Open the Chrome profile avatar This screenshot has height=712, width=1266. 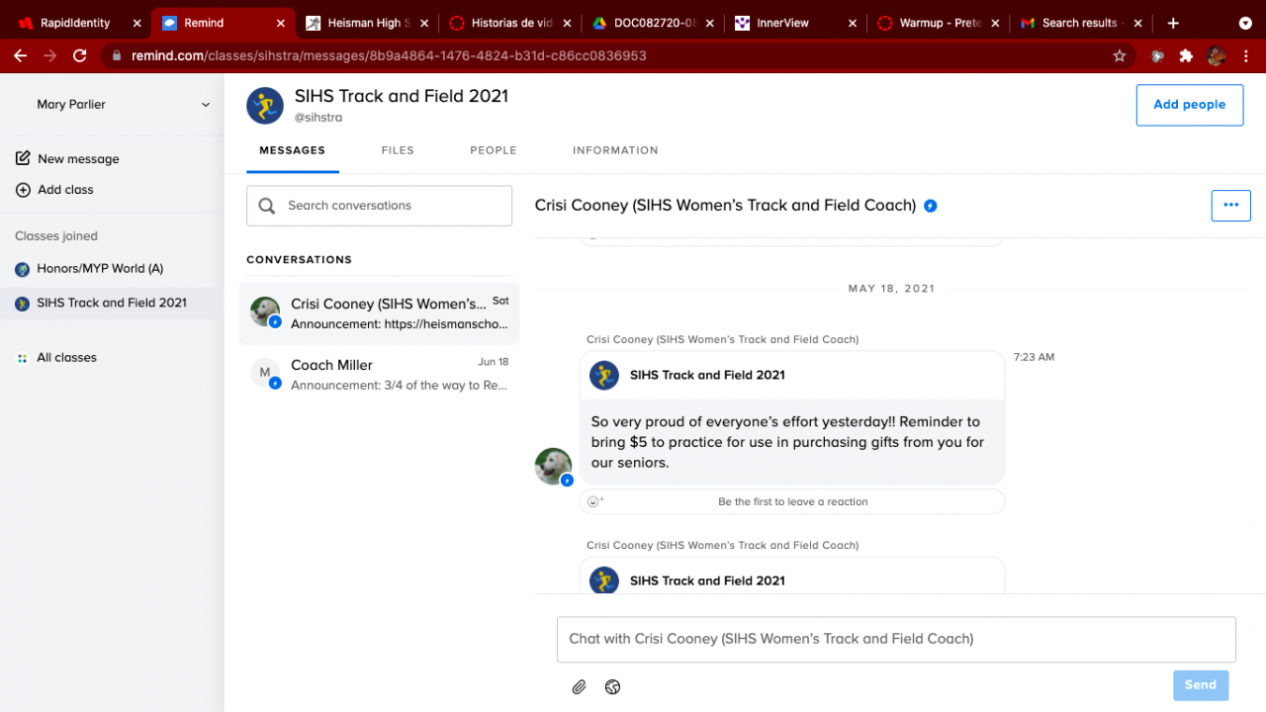click(x=1217, y=56)
